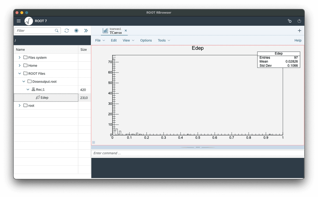Click the 420 size cell
This screenshot has width=318, height=197.
click(83, 90)
